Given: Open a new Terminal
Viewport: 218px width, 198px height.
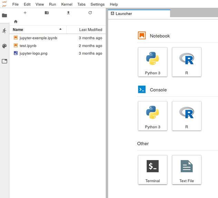Looking at the screenshot, I should pyautogui.click(x=152, y=169).
